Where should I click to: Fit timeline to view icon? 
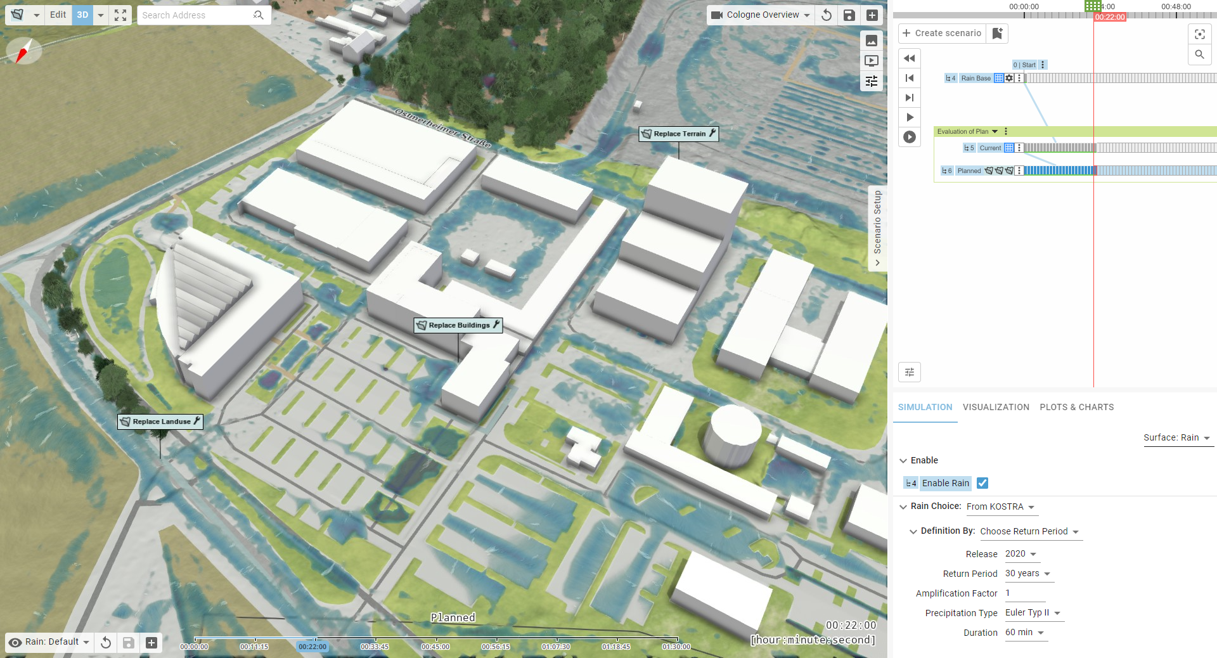(1199, 34)
